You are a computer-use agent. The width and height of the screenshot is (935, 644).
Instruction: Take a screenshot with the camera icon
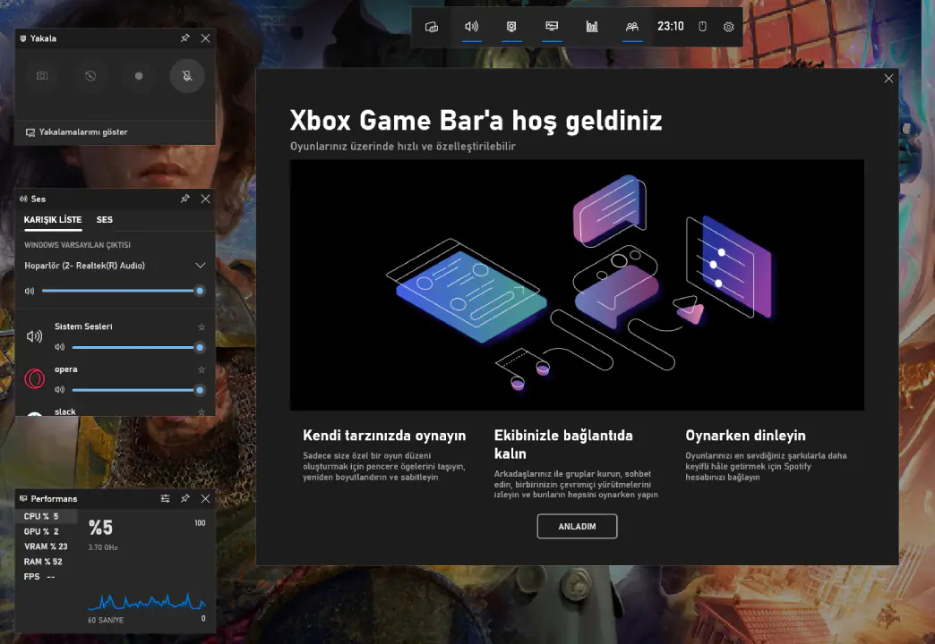42,76
